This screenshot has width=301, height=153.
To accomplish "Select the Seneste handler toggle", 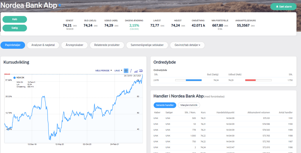I will tap(165, 105).
